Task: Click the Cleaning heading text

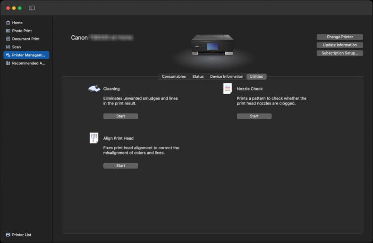Action: coord(111,89)
